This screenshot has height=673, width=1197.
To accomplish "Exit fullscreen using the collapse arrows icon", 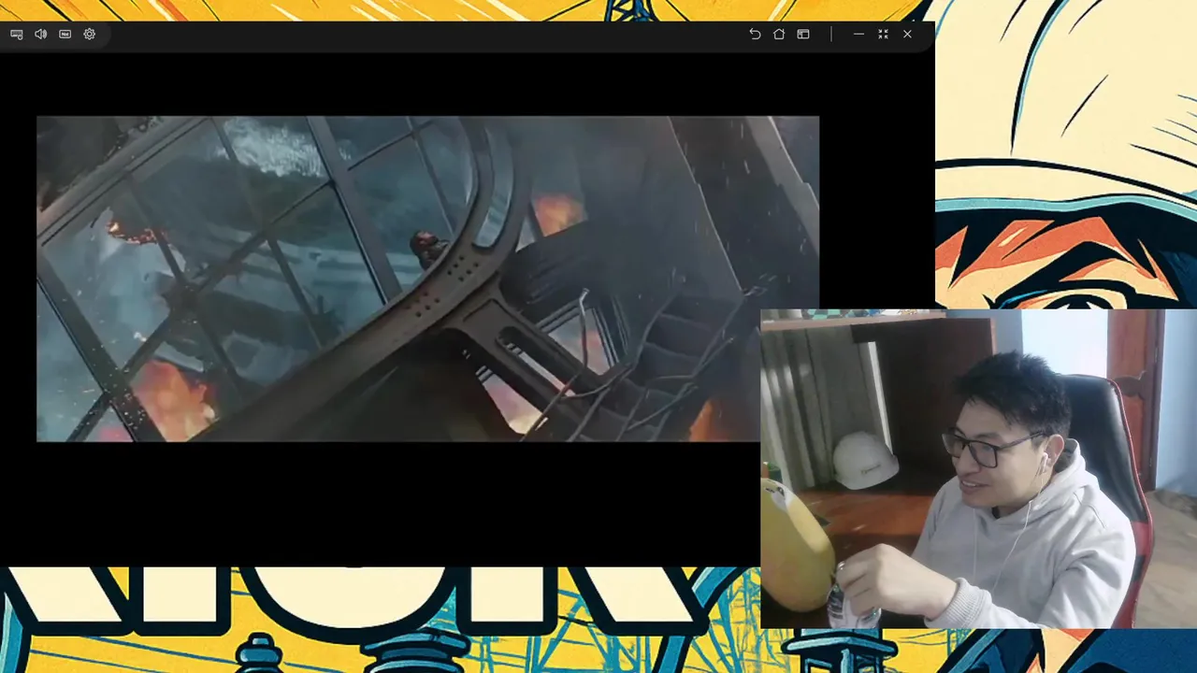I will click(x=883, y=34).
